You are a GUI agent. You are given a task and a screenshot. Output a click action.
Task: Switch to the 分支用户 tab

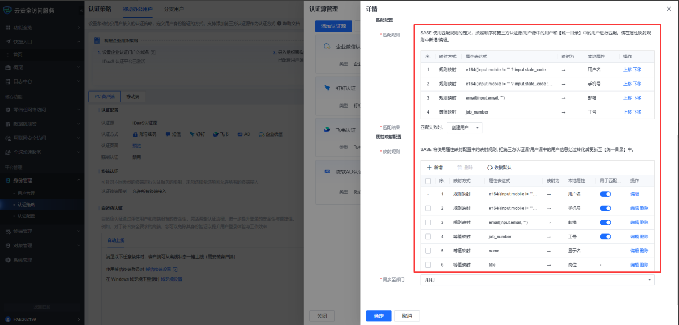coord(174,9)
